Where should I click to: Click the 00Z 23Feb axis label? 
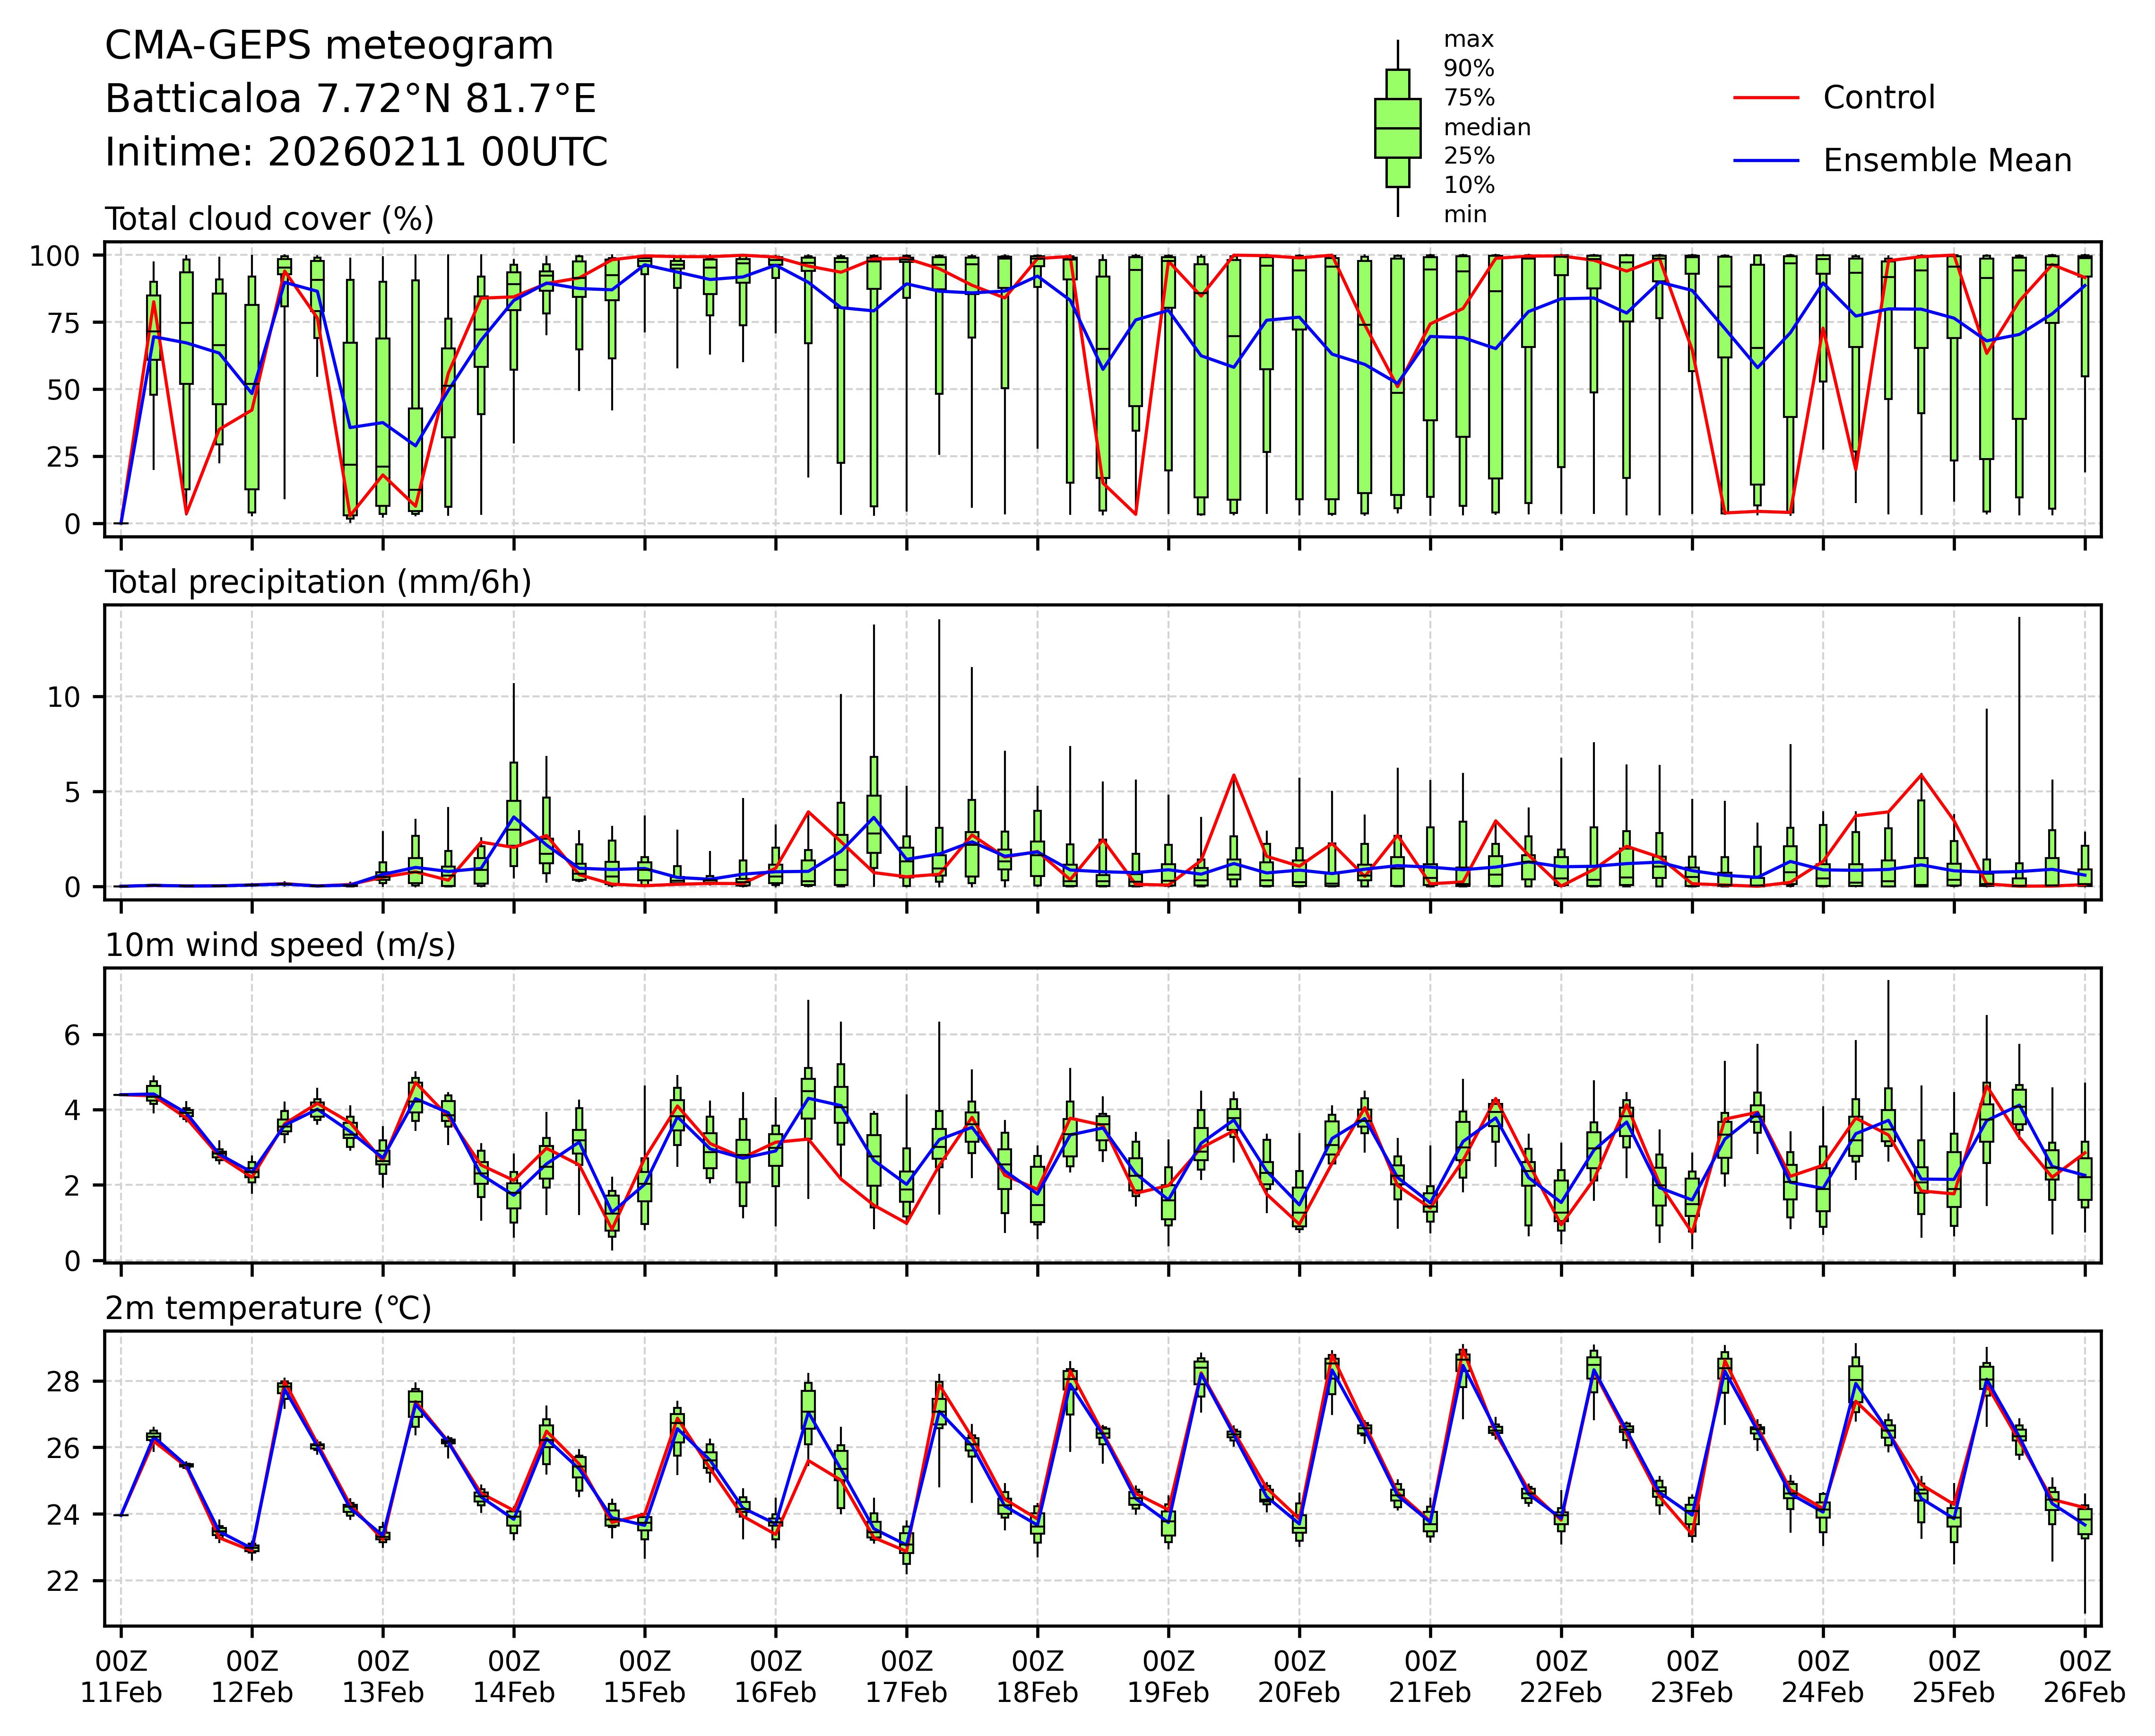pos(1692,1677)
